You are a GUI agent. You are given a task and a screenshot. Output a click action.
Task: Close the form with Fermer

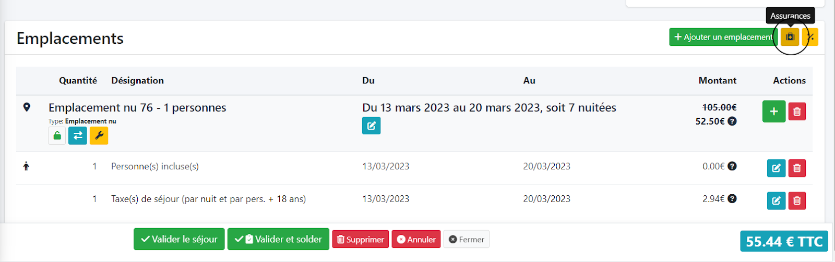click(x=466, y=240)
